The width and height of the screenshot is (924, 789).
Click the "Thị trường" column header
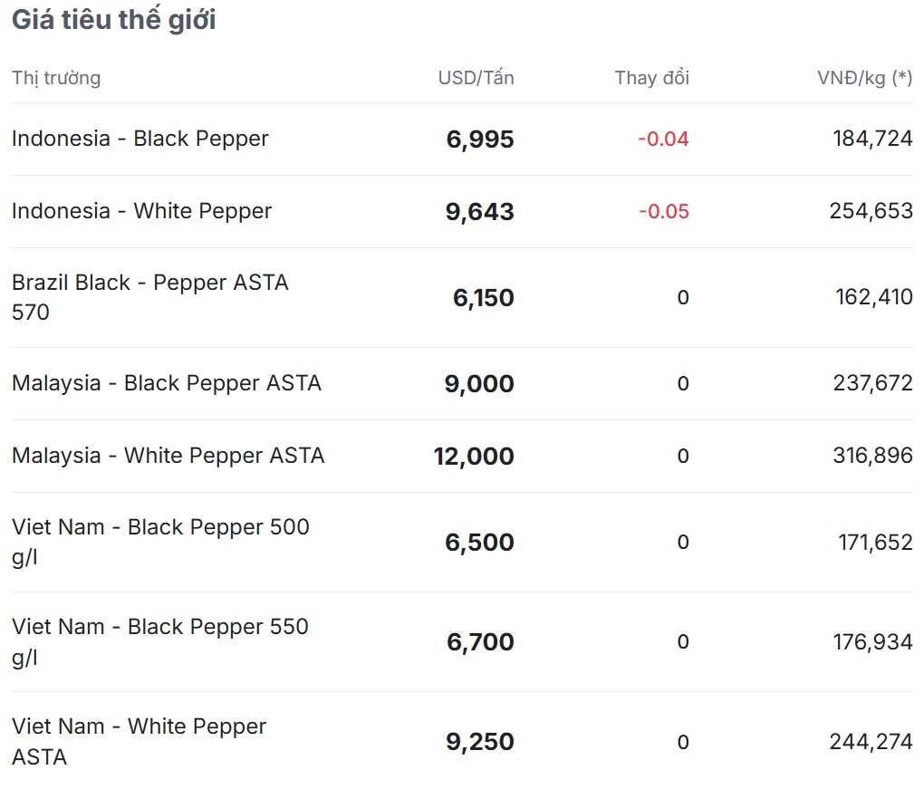tap(56, 78)
